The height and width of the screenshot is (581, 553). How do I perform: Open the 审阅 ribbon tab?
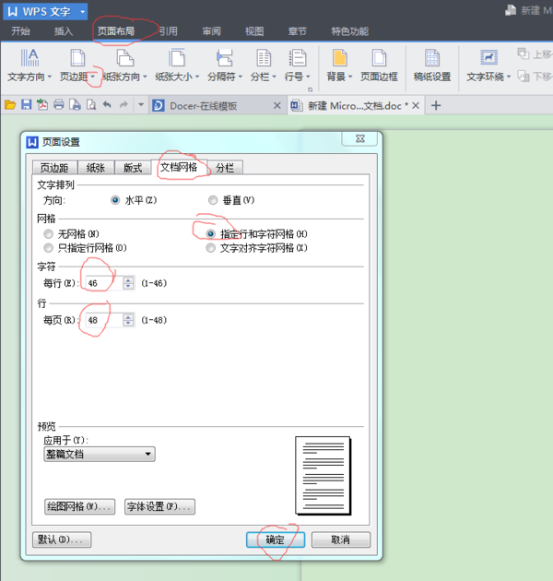[211, 31]
